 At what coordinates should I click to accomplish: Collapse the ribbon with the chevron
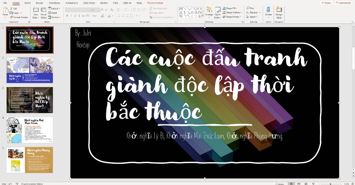point(353,22)
